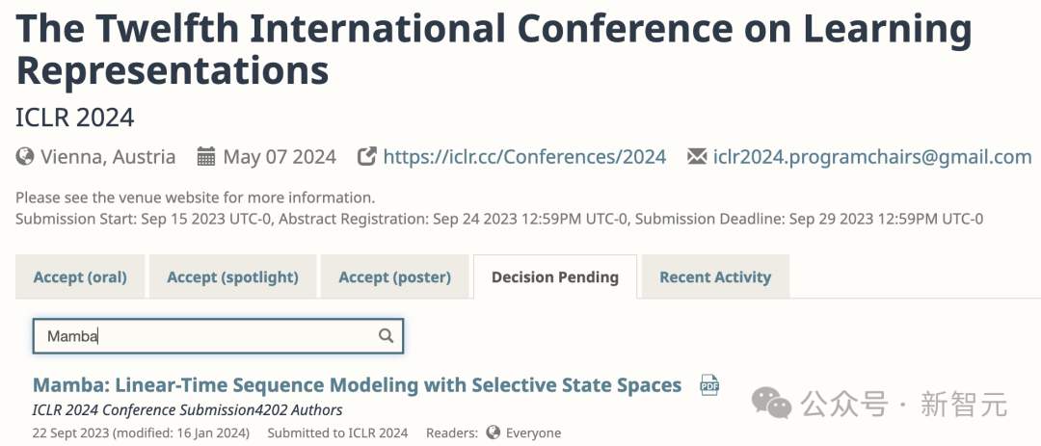Screen dimensions: 1041x446
Task: Click the external link icon before conference URL
Action: 366,157
